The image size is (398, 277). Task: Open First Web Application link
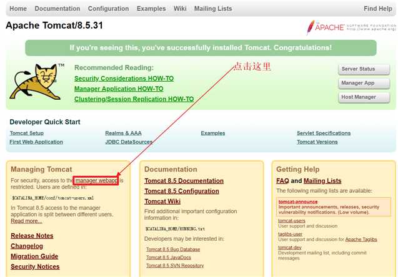click(36, 142)
